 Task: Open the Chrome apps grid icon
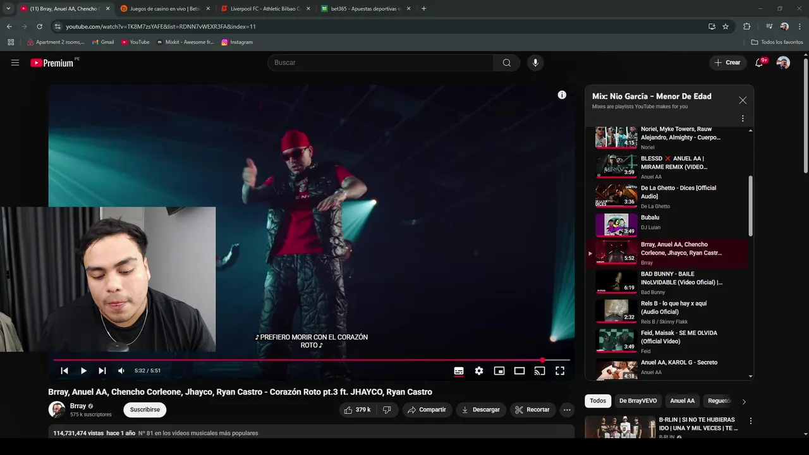click(11, 42)
